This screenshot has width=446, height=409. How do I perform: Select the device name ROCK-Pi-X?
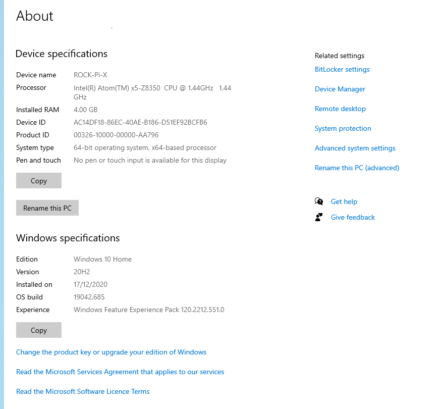(x=90, y=75)
